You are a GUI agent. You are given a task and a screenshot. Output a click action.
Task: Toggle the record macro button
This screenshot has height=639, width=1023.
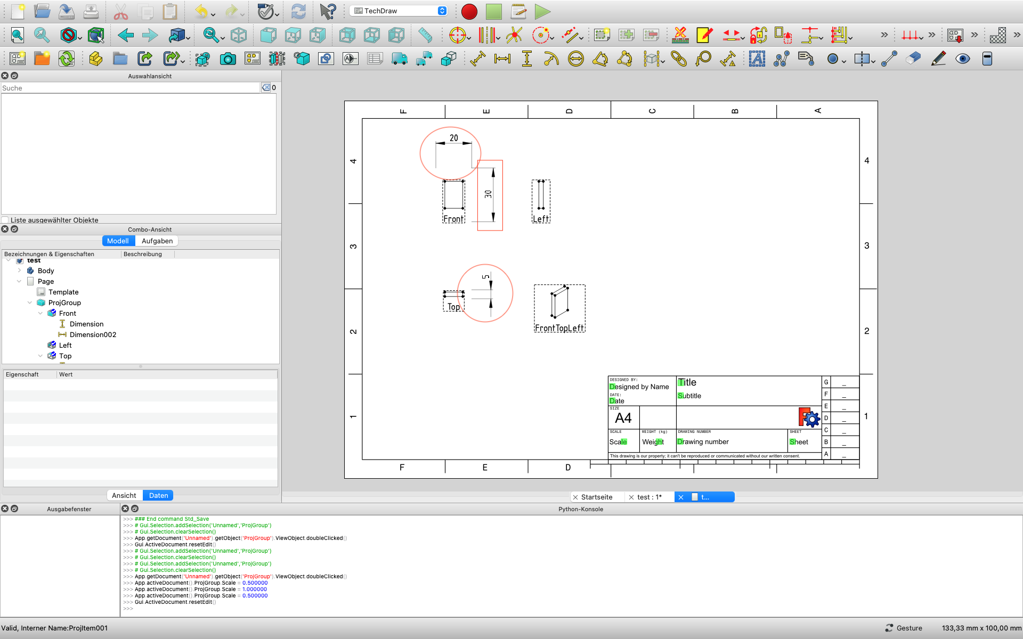[469, 11]
